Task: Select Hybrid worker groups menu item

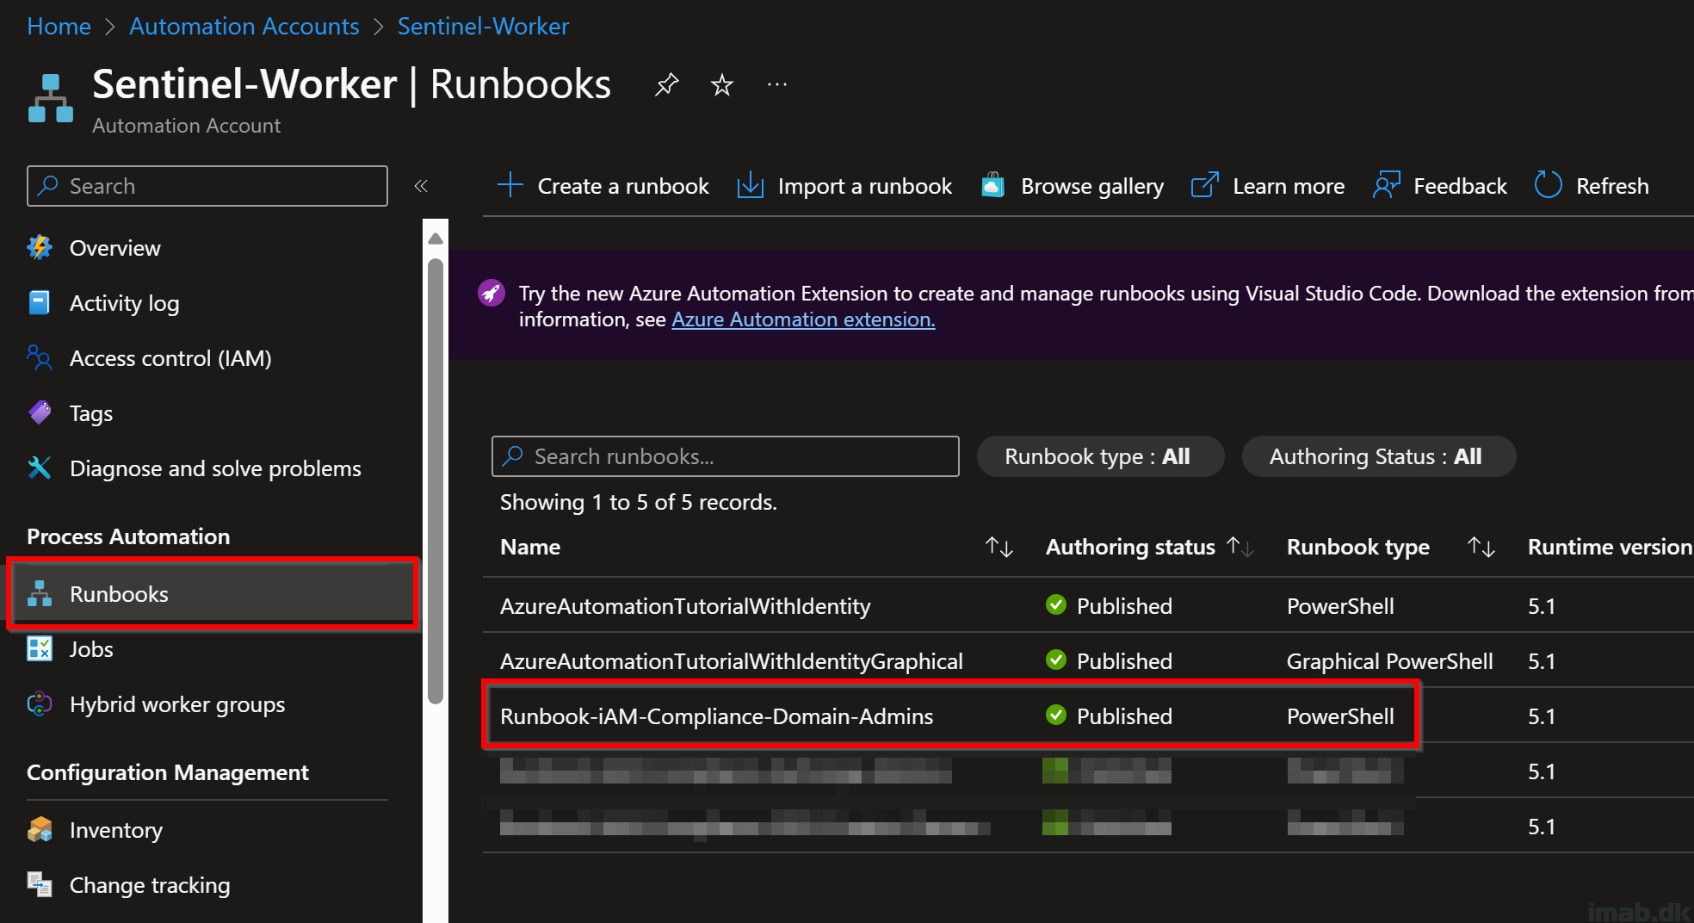Action: tap(177, 704)
